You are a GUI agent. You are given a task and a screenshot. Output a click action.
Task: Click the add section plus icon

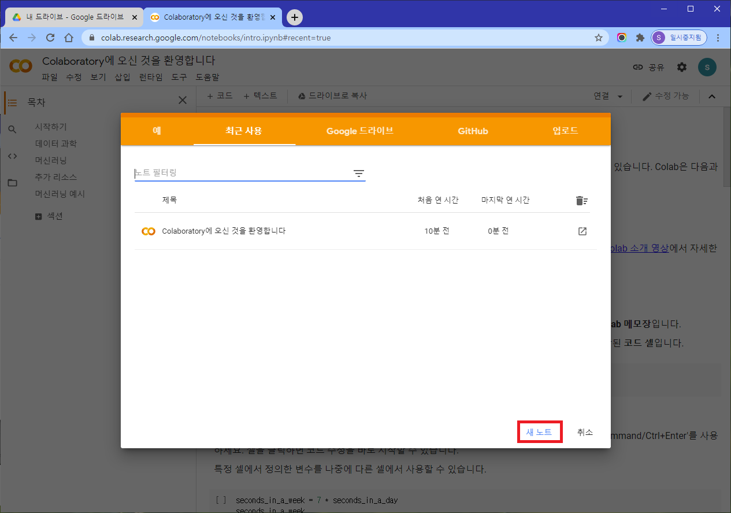[x=39, y=216]
